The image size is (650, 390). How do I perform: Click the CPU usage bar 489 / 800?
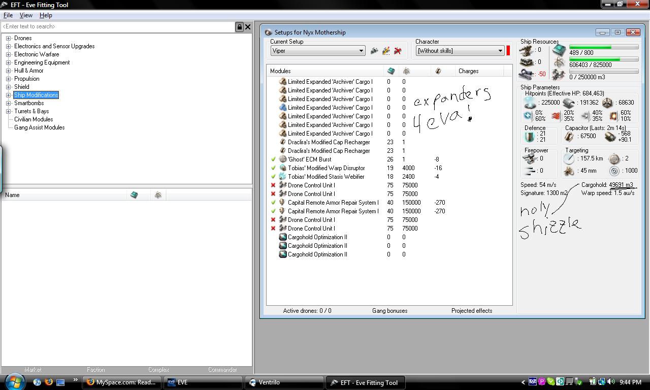pos(604,47)
